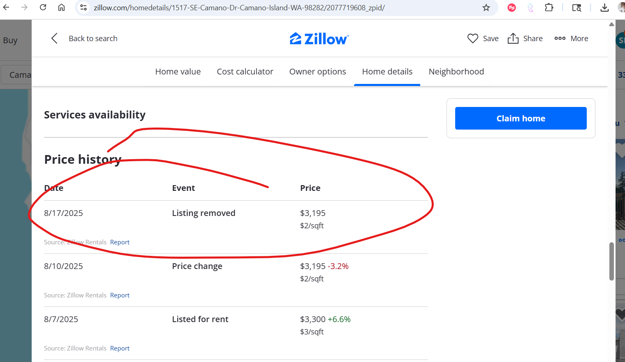Open the Neighborhood tab
The height and width of the screenshot is (362, 625).
[456, 72]
